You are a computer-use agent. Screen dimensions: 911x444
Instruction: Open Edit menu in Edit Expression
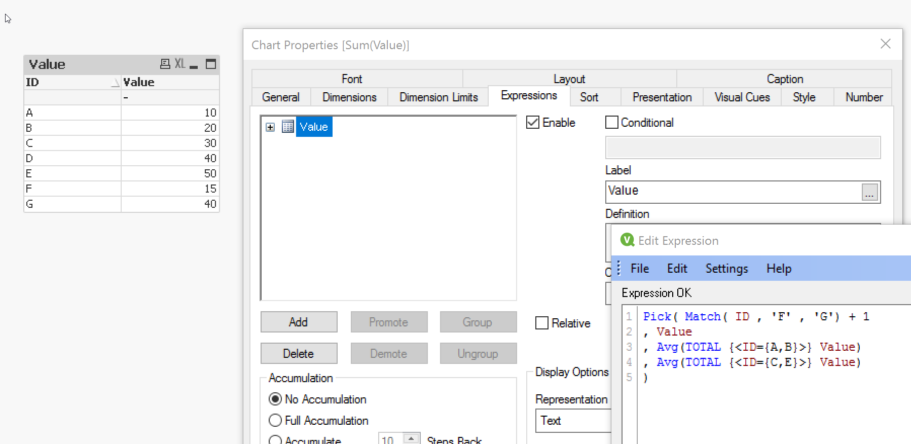click(677, 269)
